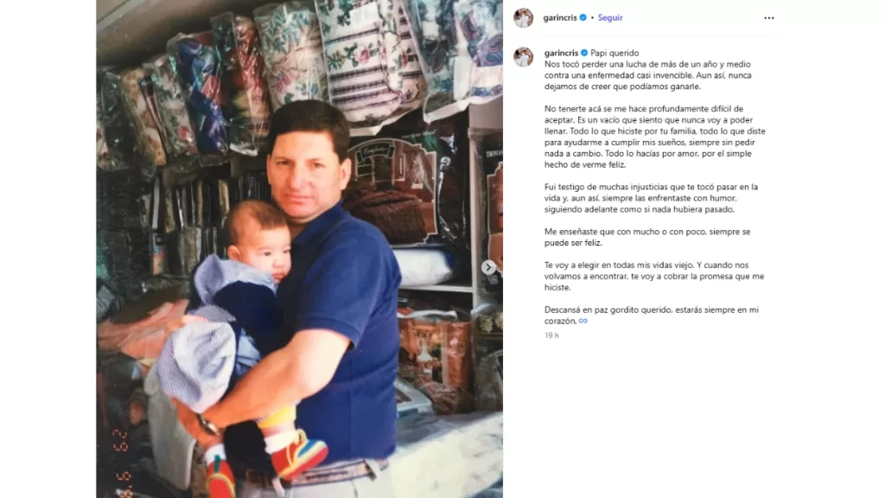Click profile avatar beside the caption

(x=523, y=57)
